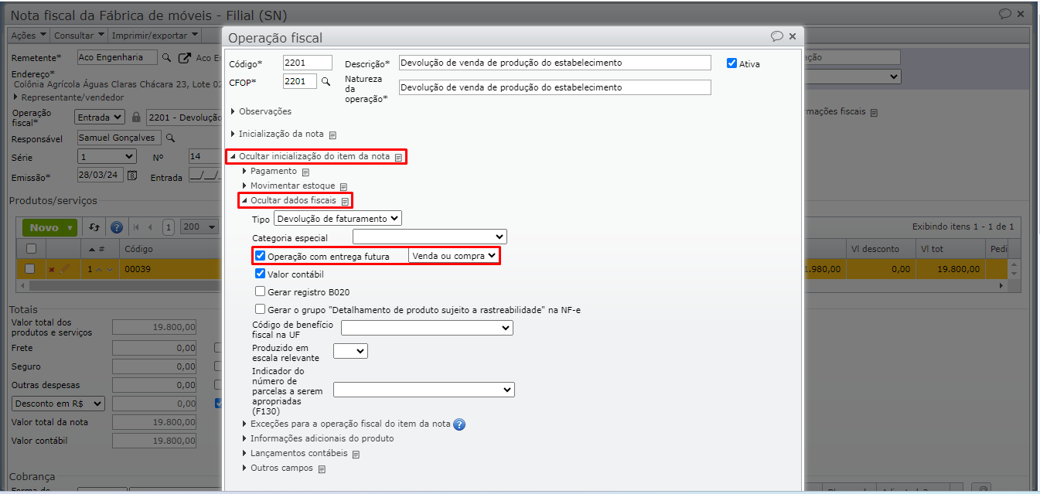Open notes icon beside Outros campos
The image size is (1040, 494).
[x=322, y=468]
